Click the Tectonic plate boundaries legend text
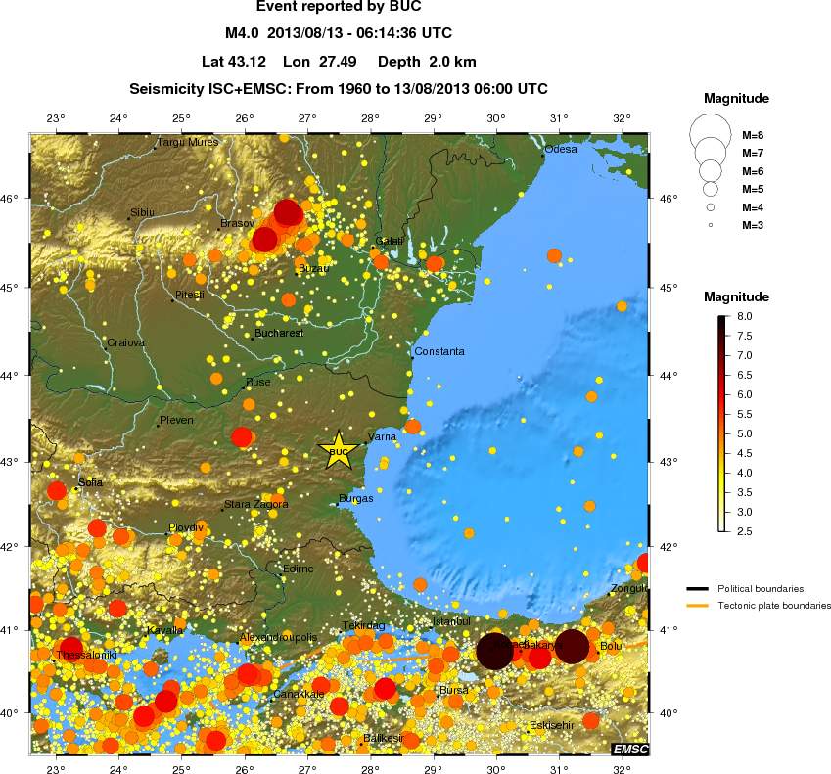 (x=774, y=605)
